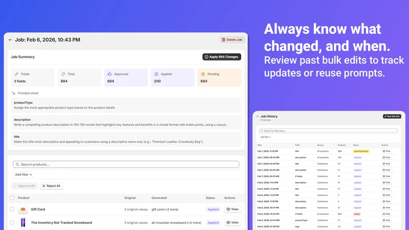Click the Generated column header
Screen dimensions: 409x230
pyautogui.click(x=159, y=198)
